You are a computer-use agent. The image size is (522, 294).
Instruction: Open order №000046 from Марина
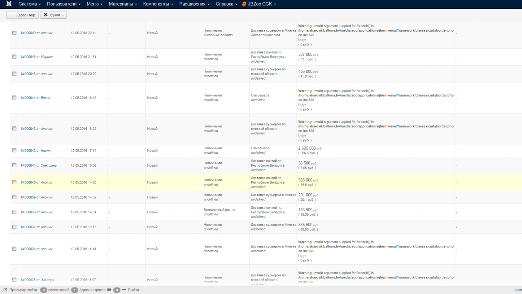tap(37, 57)
